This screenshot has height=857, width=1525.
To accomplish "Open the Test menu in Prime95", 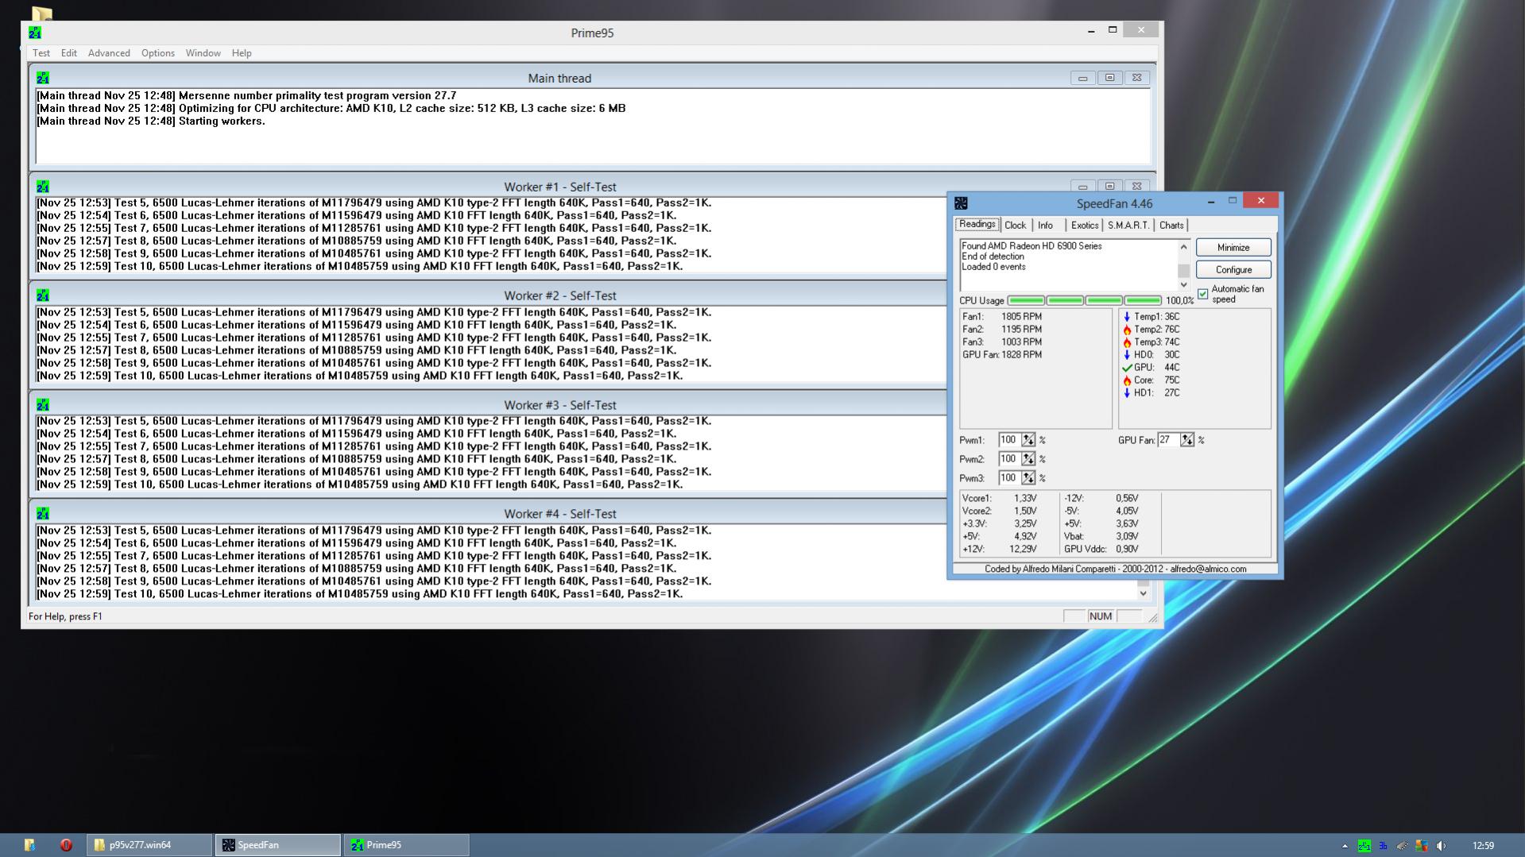I will pos(41,53).
